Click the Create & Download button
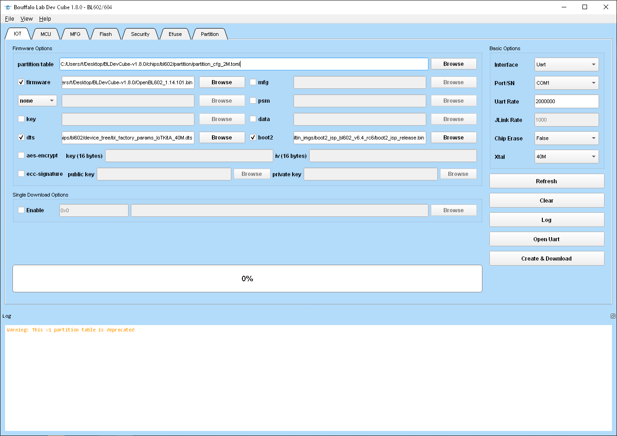Image resolution: width=617 pixels, height=436 pixels. pos(546,258)
